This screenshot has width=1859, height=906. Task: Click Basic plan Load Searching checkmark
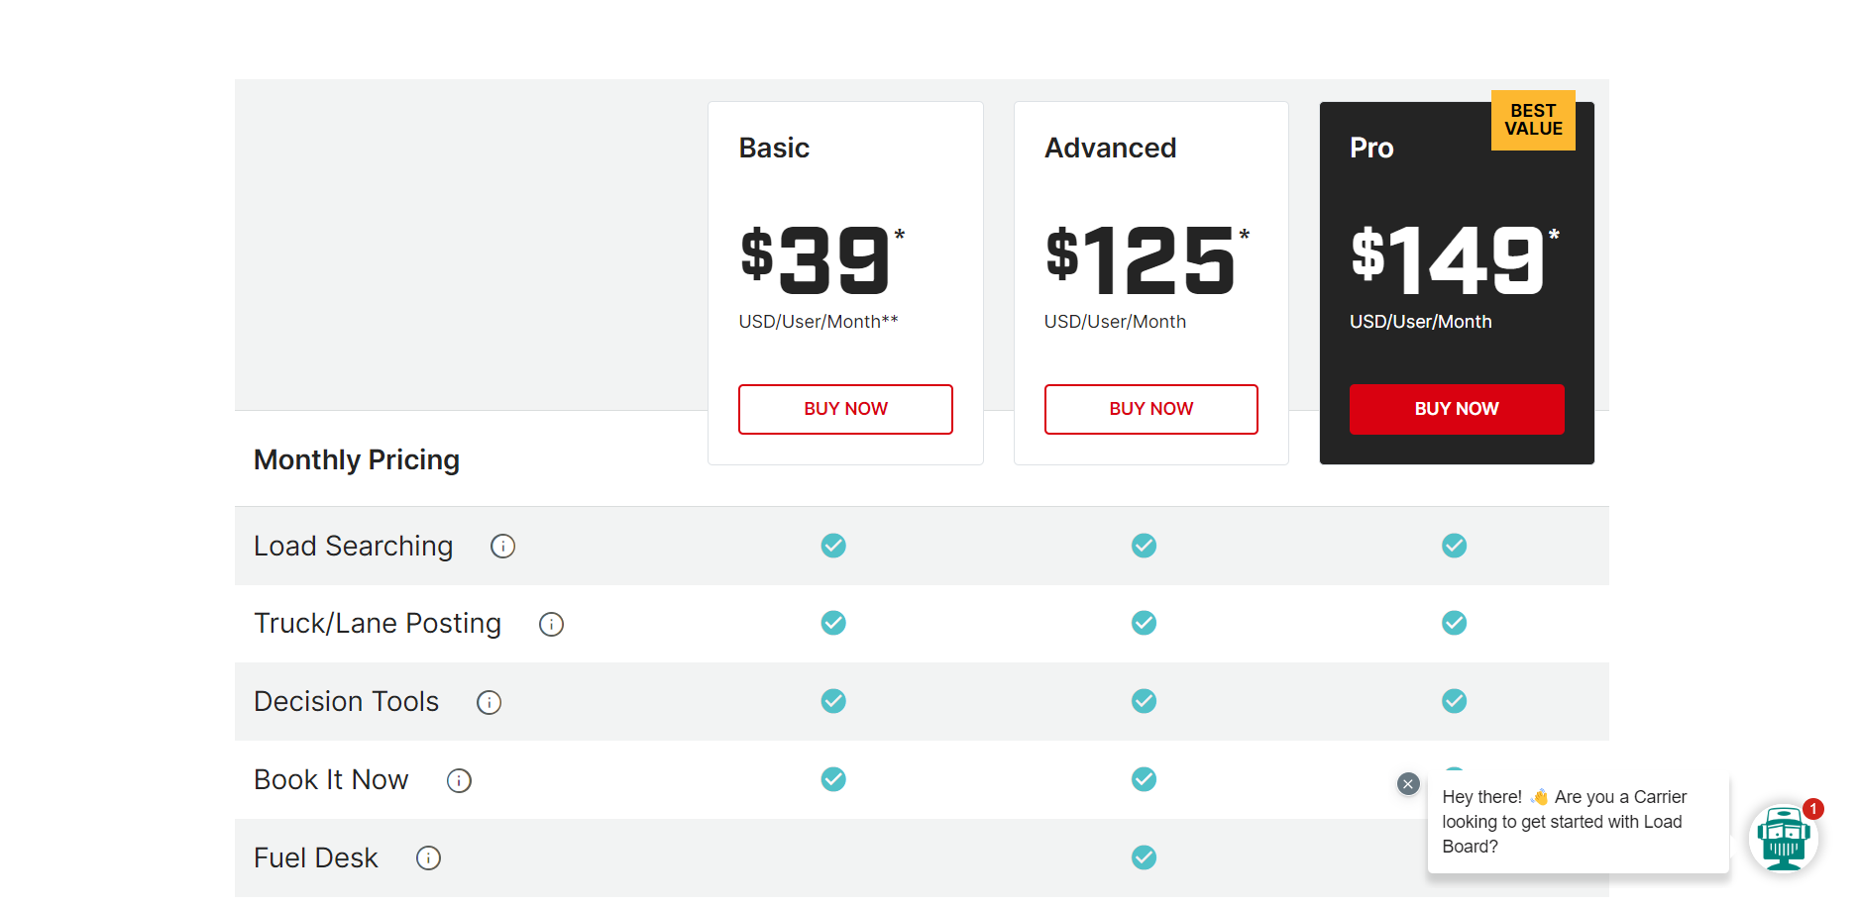[833, 546]
